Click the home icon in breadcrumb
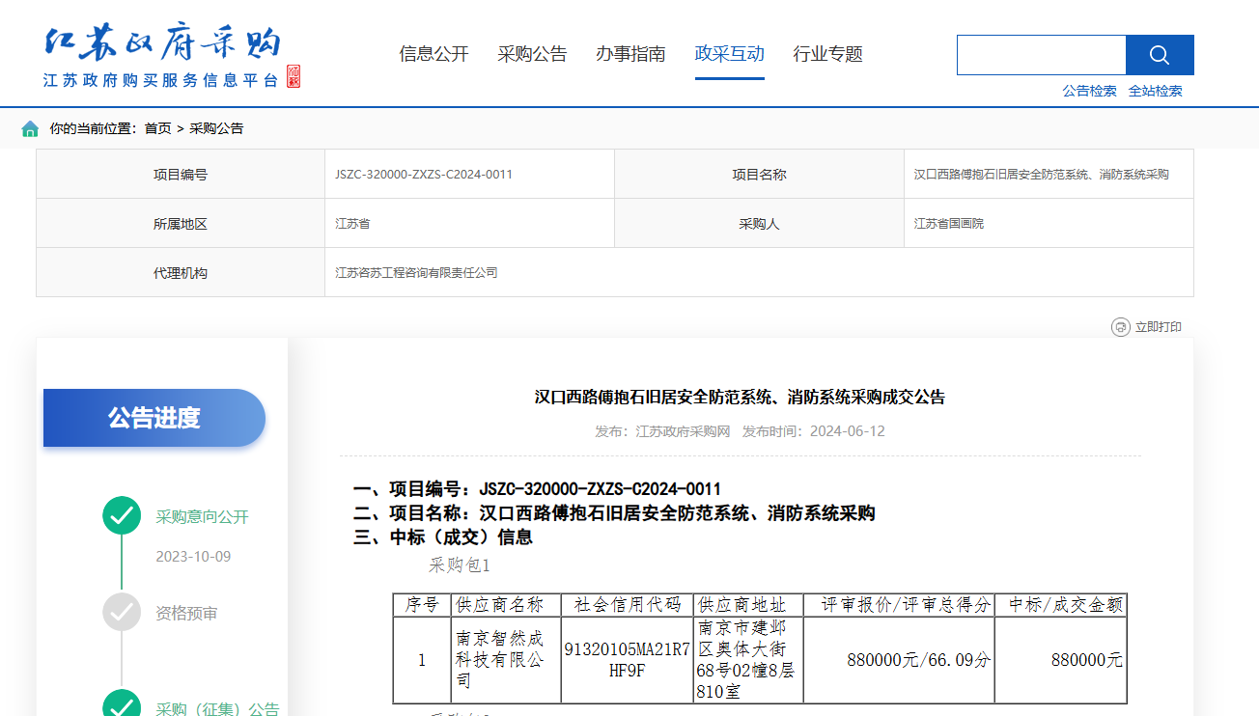 (30, 128)
